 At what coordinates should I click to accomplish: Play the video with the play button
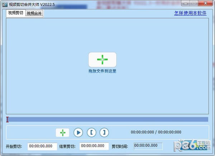78,132
